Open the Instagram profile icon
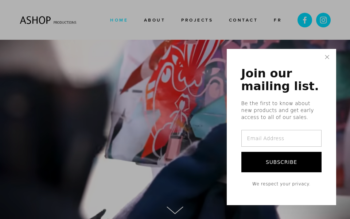The image size is (350, 219). 323,20
